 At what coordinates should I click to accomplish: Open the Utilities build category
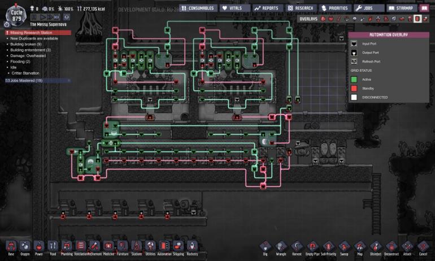coord(150,247)
